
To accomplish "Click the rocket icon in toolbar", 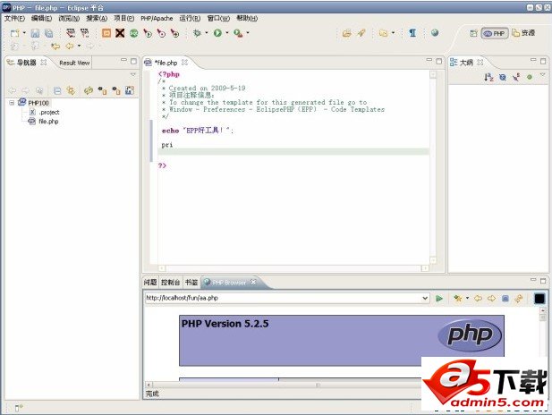I will point(361,33).
